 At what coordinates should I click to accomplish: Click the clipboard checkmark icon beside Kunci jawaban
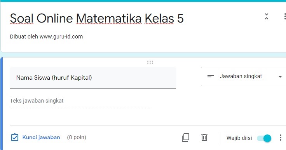[x=15, y=138]
